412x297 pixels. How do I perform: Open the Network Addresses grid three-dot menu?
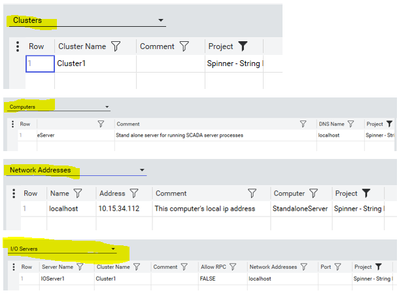click(x=14, y=194)
